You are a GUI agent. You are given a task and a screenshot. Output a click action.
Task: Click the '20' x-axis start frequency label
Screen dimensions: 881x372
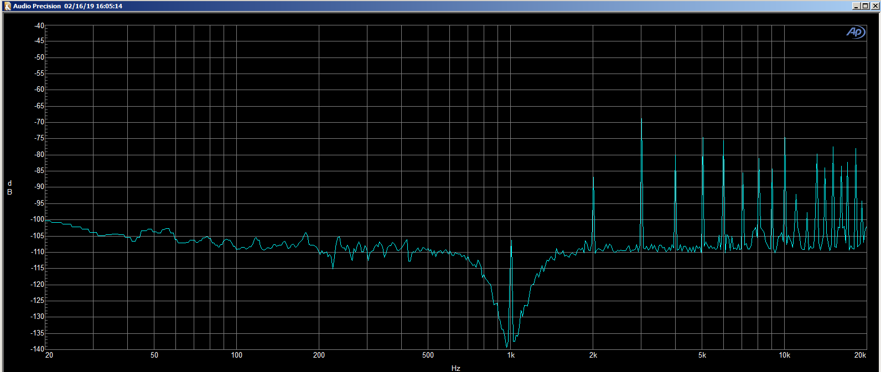pos(49,355)
